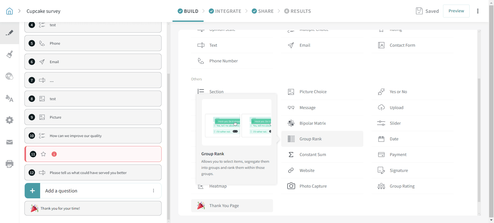Add a Slider question type
The width and height of the screenshot is (494, 223).
coord(395,123)
